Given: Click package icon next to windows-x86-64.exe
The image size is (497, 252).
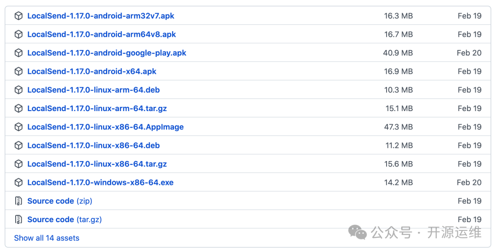Looking at the screenshot, I should click(19, 182).
